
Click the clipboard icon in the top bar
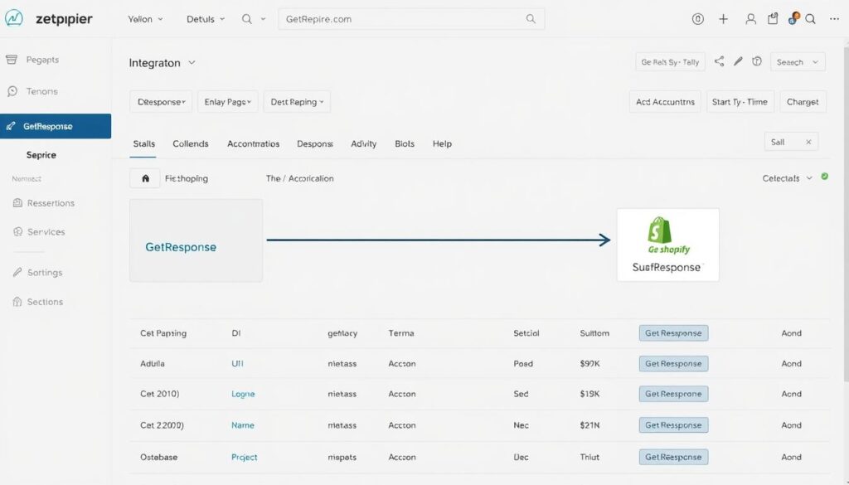773,19
